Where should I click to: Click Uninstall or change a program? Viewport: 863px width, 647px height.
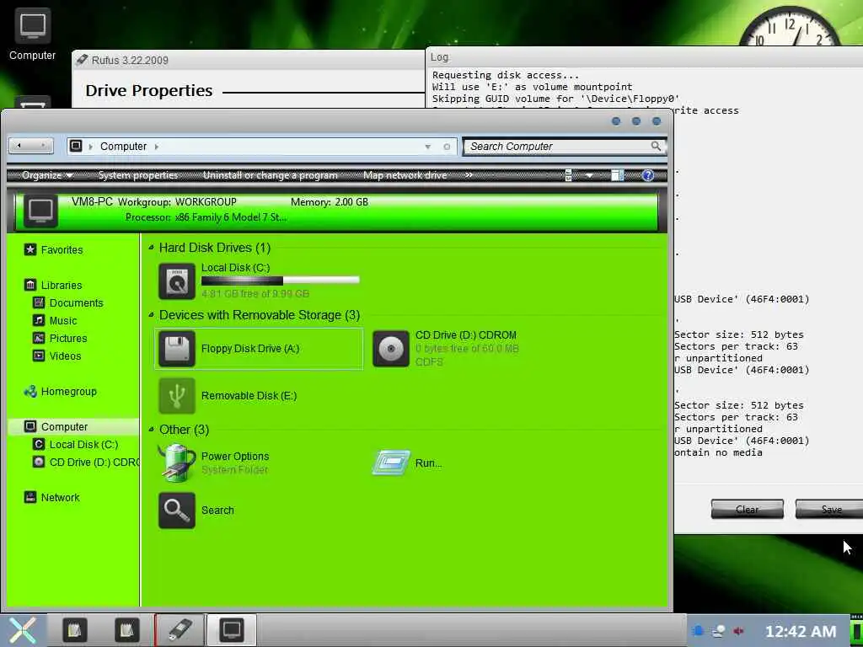click(x=271, y=175)
